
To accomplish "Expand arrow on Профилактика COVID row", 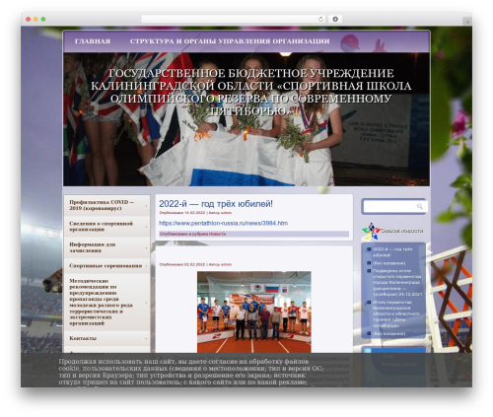I will click(146, 206).
